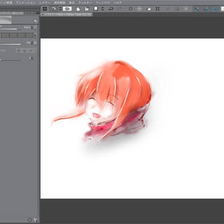Click the first blue snap icon in the command bar
Screen dimensions: 224x224
(197, 9)
